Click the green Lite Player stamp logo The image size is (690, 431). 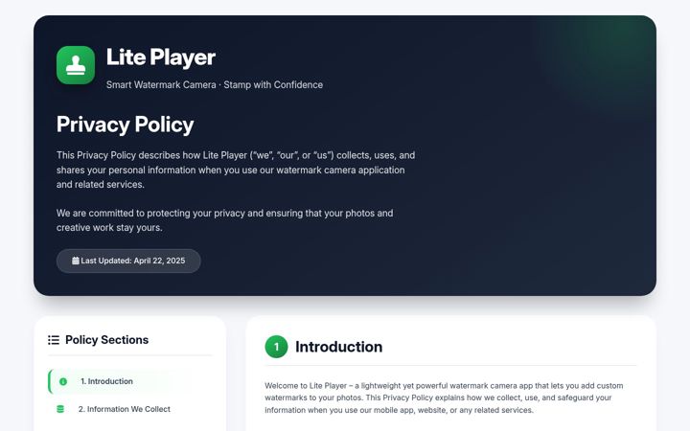(76, 65)
